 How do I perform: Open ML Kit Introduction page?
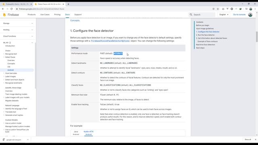coord(10,46)
